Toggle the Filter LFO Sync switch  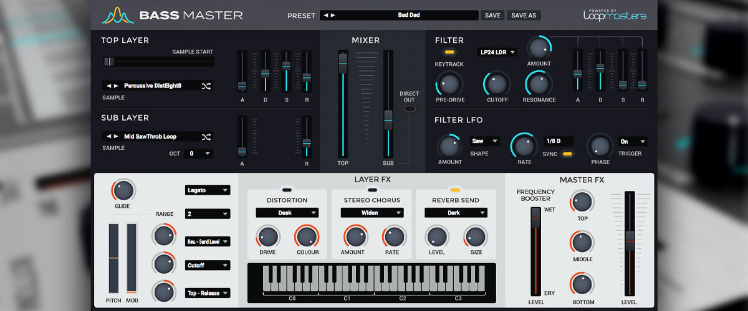pyautogui.click(x=567, y=153)
